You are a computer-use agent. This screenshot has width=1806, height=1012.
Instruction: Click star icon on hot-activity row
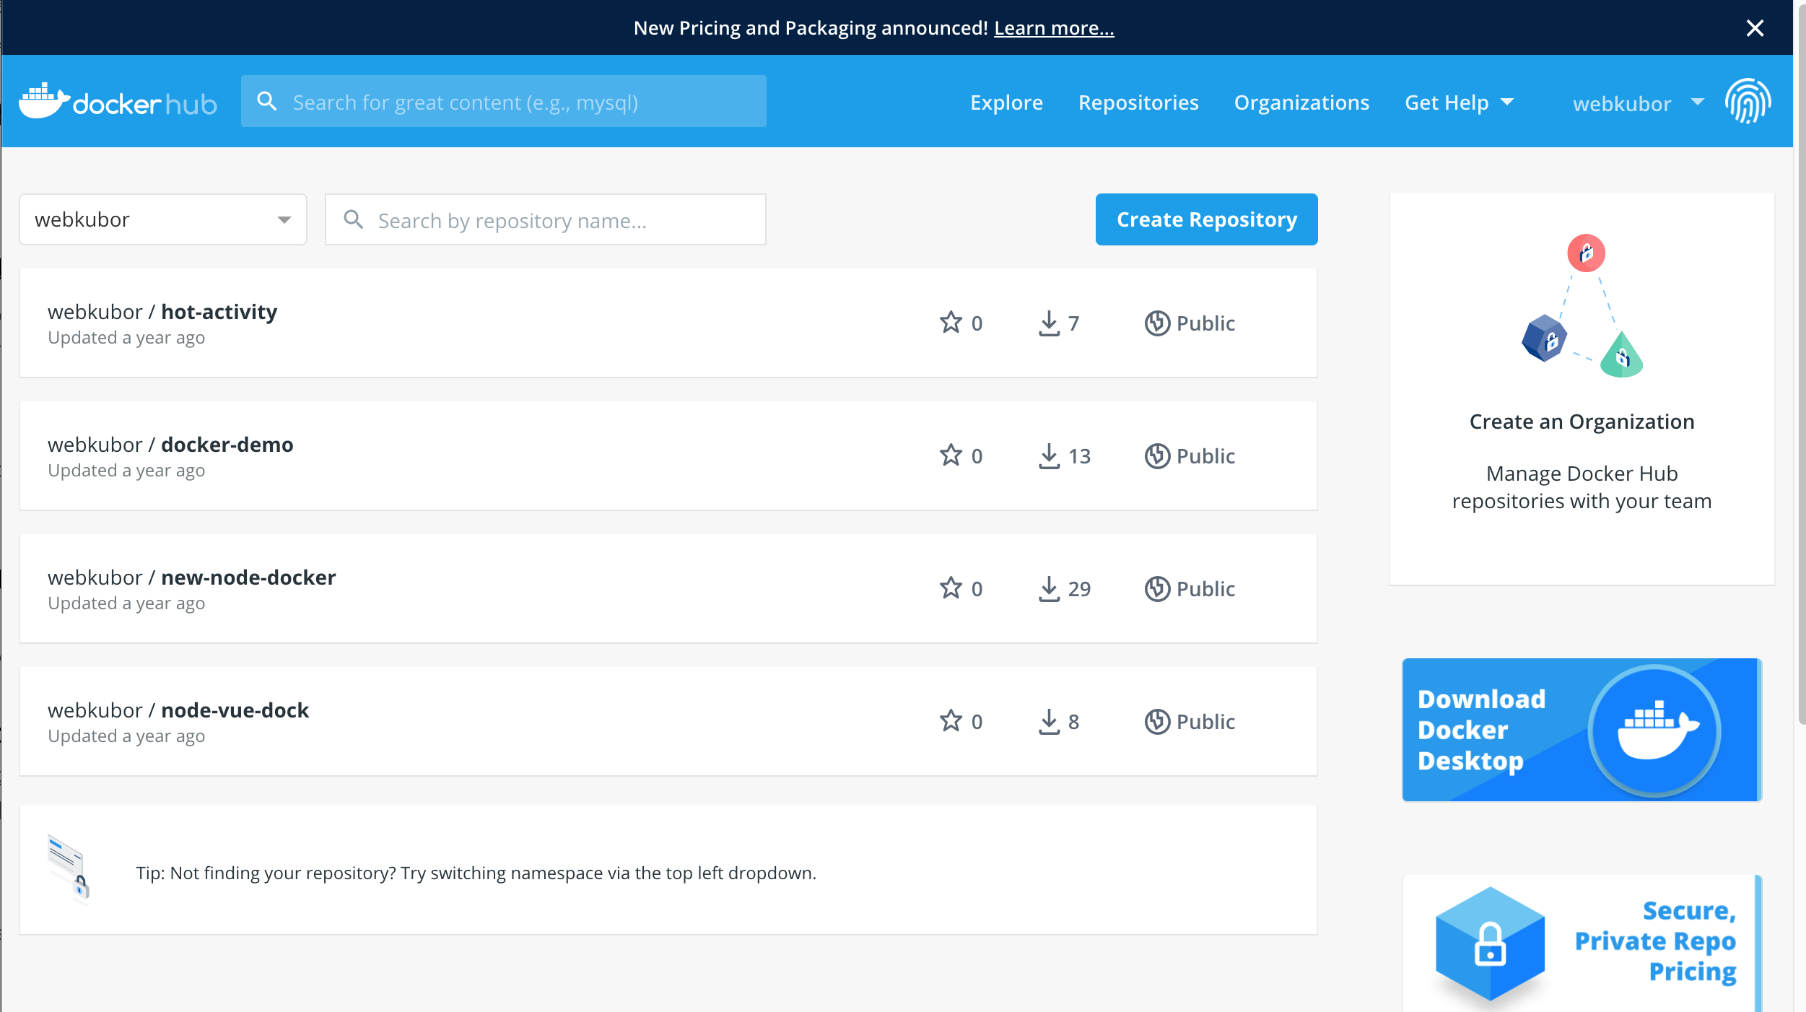[951, 322]
